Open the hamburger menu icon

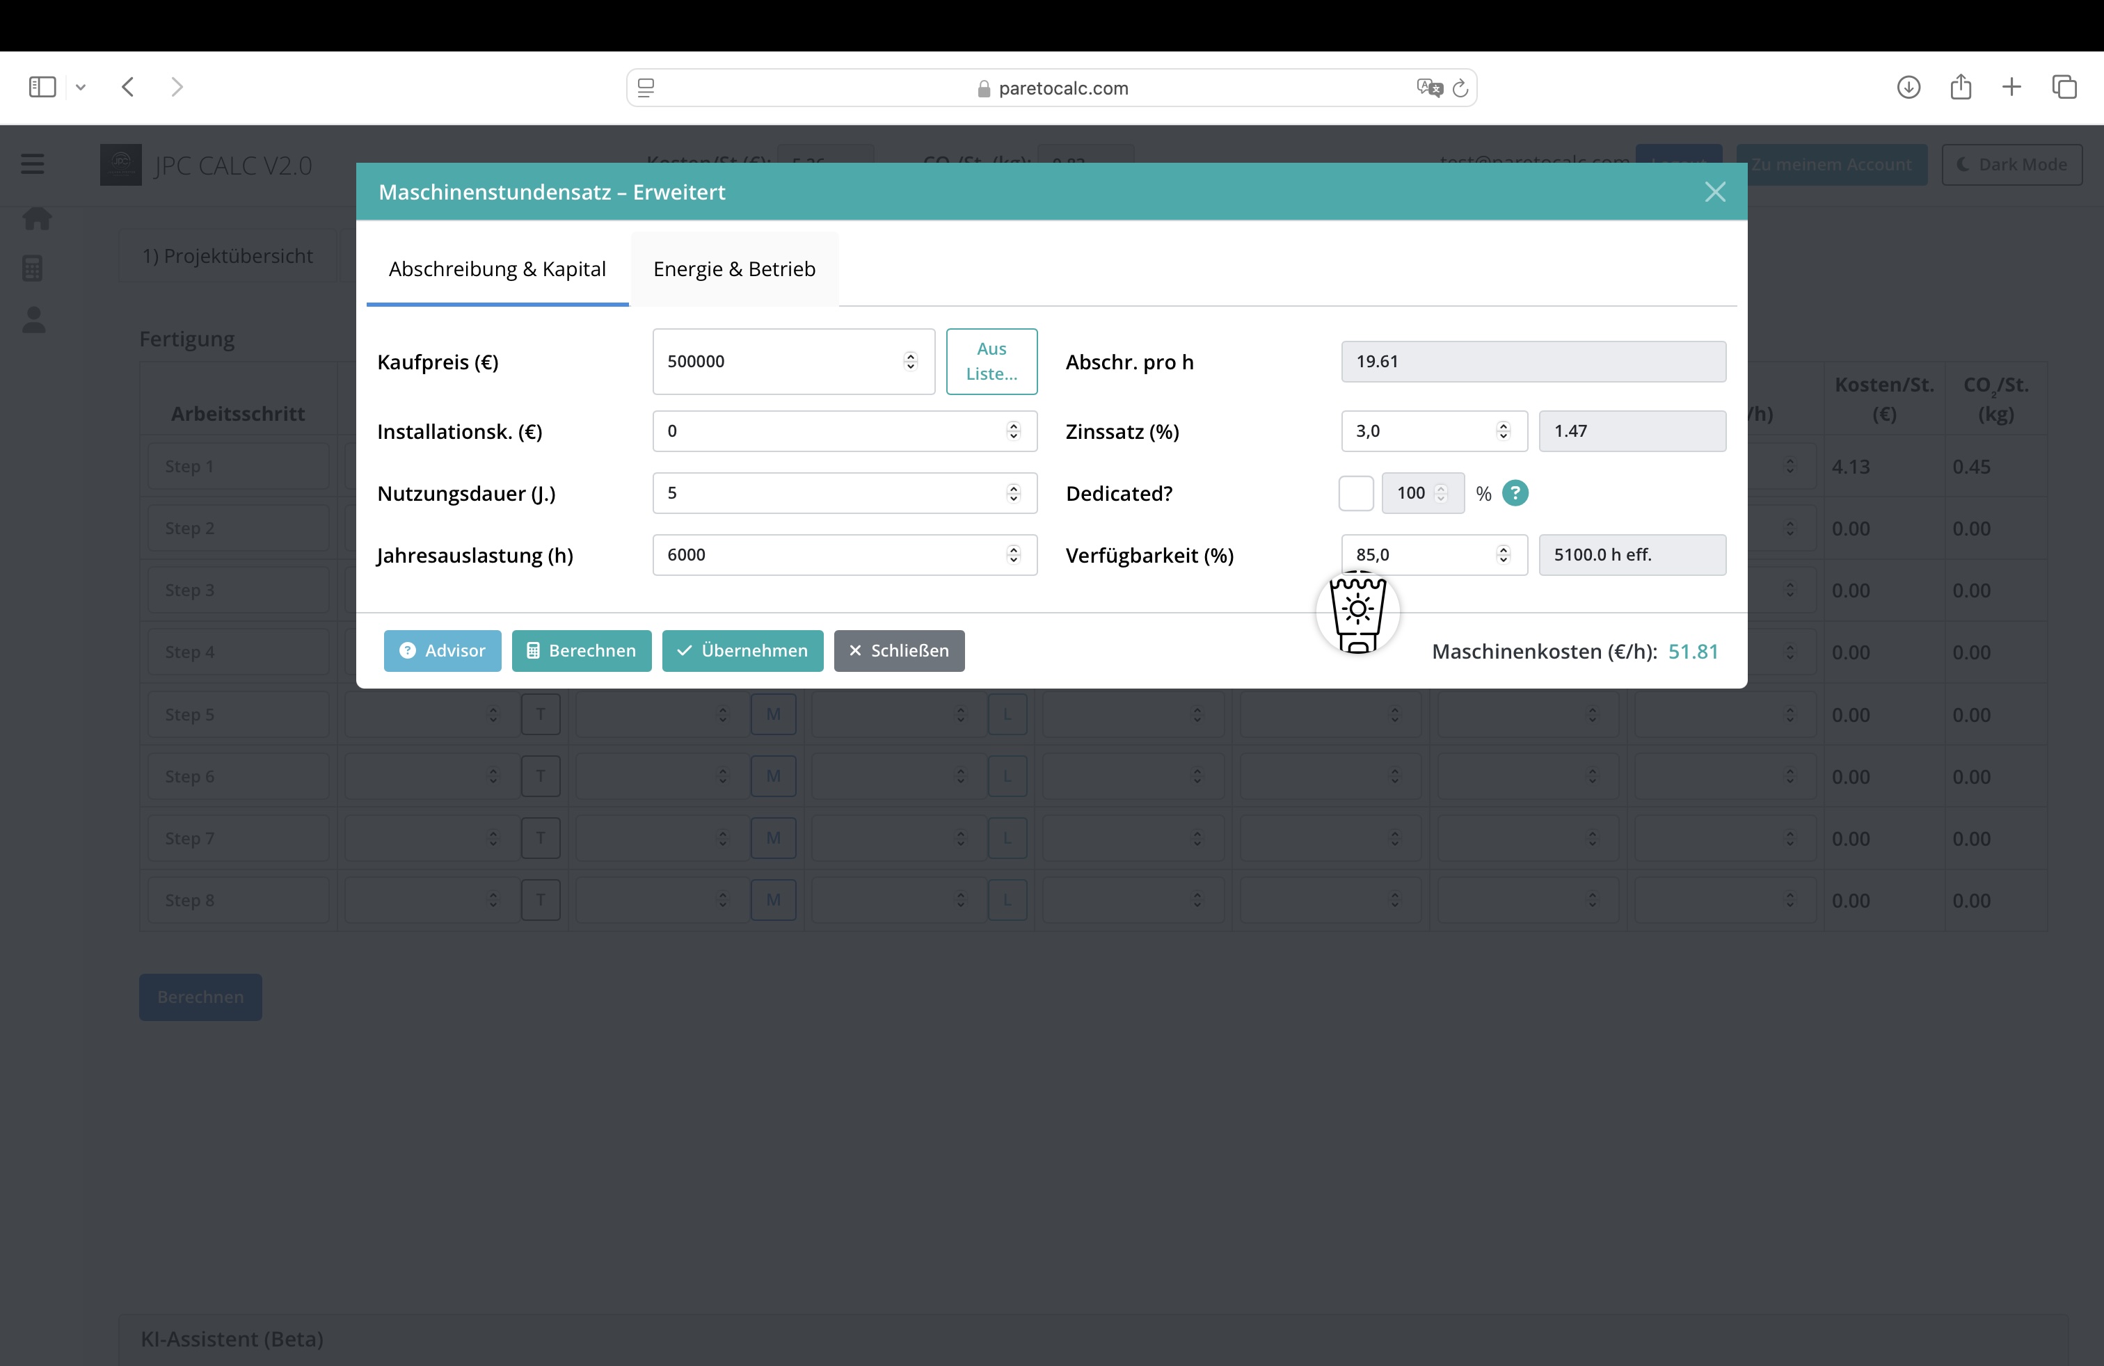(33, 163)
